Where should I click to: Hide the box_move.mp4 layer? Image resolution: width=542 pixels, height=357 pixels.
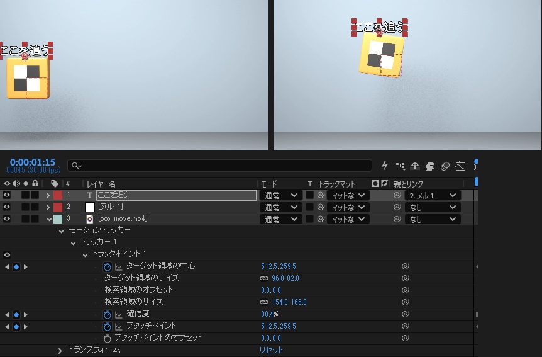pos(6,219)
